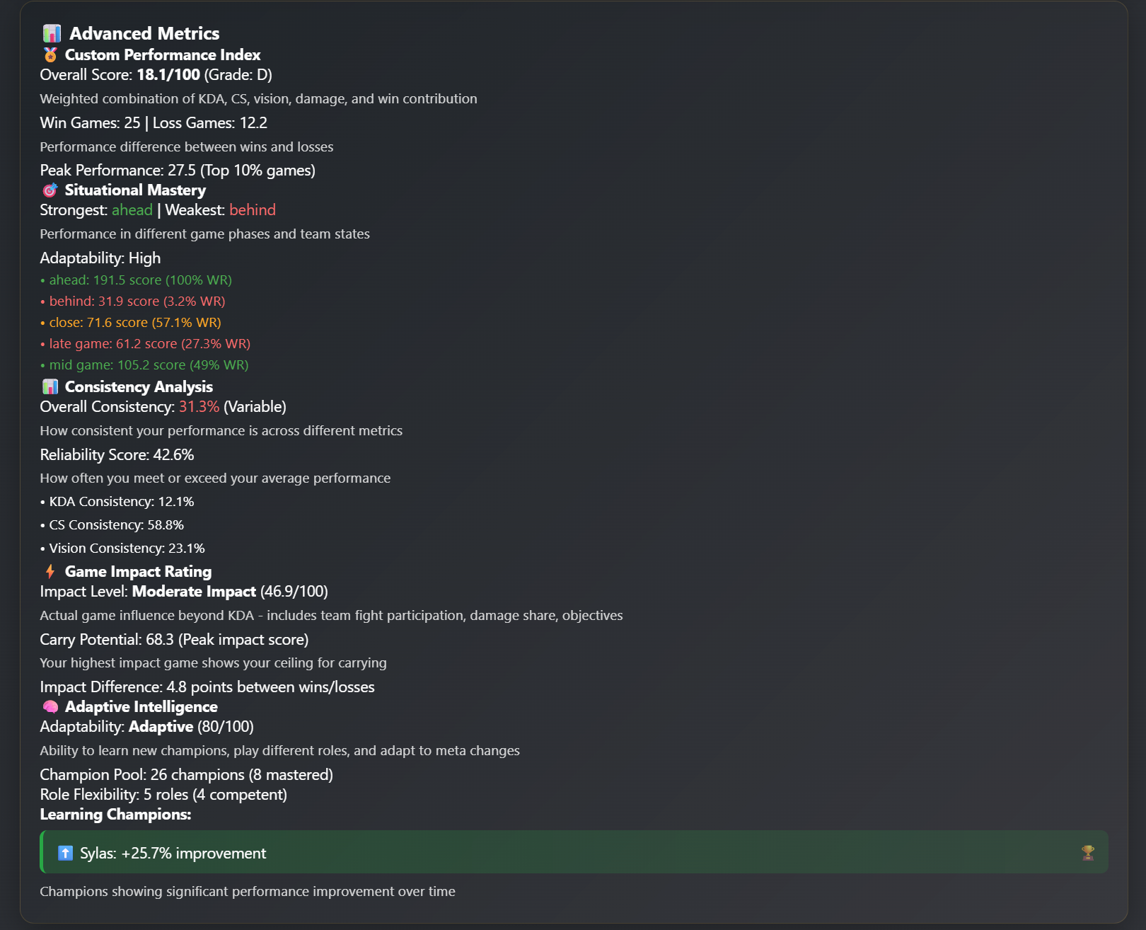Click the lightning bolt Game Impact icon

(50, 571)
